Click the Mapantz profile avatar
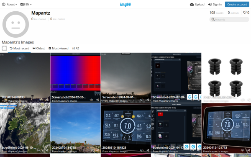This screenshot has height=157, width=251. [16, 24]
